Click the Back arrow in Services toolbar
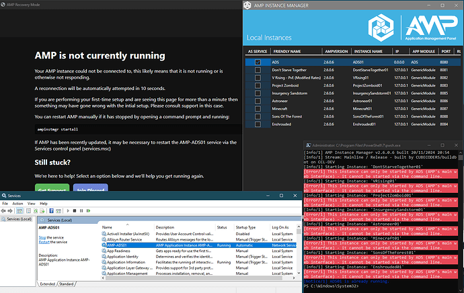The image size is (464, 293). click(3, 211)
